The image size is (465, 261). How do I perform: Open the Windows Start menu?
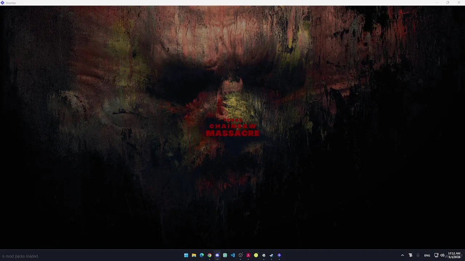point(186,255)
